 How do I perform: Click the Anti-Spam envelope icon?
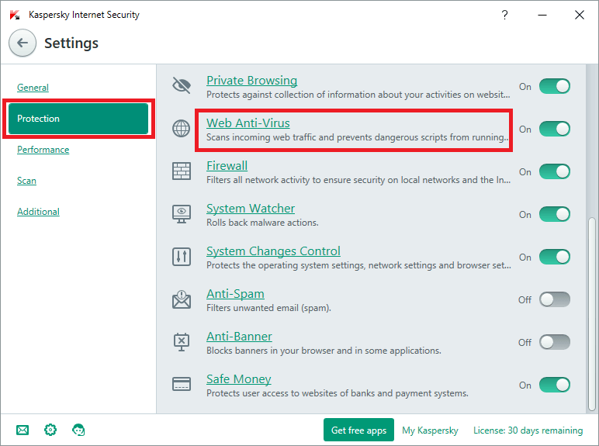[x=182, y=299]
